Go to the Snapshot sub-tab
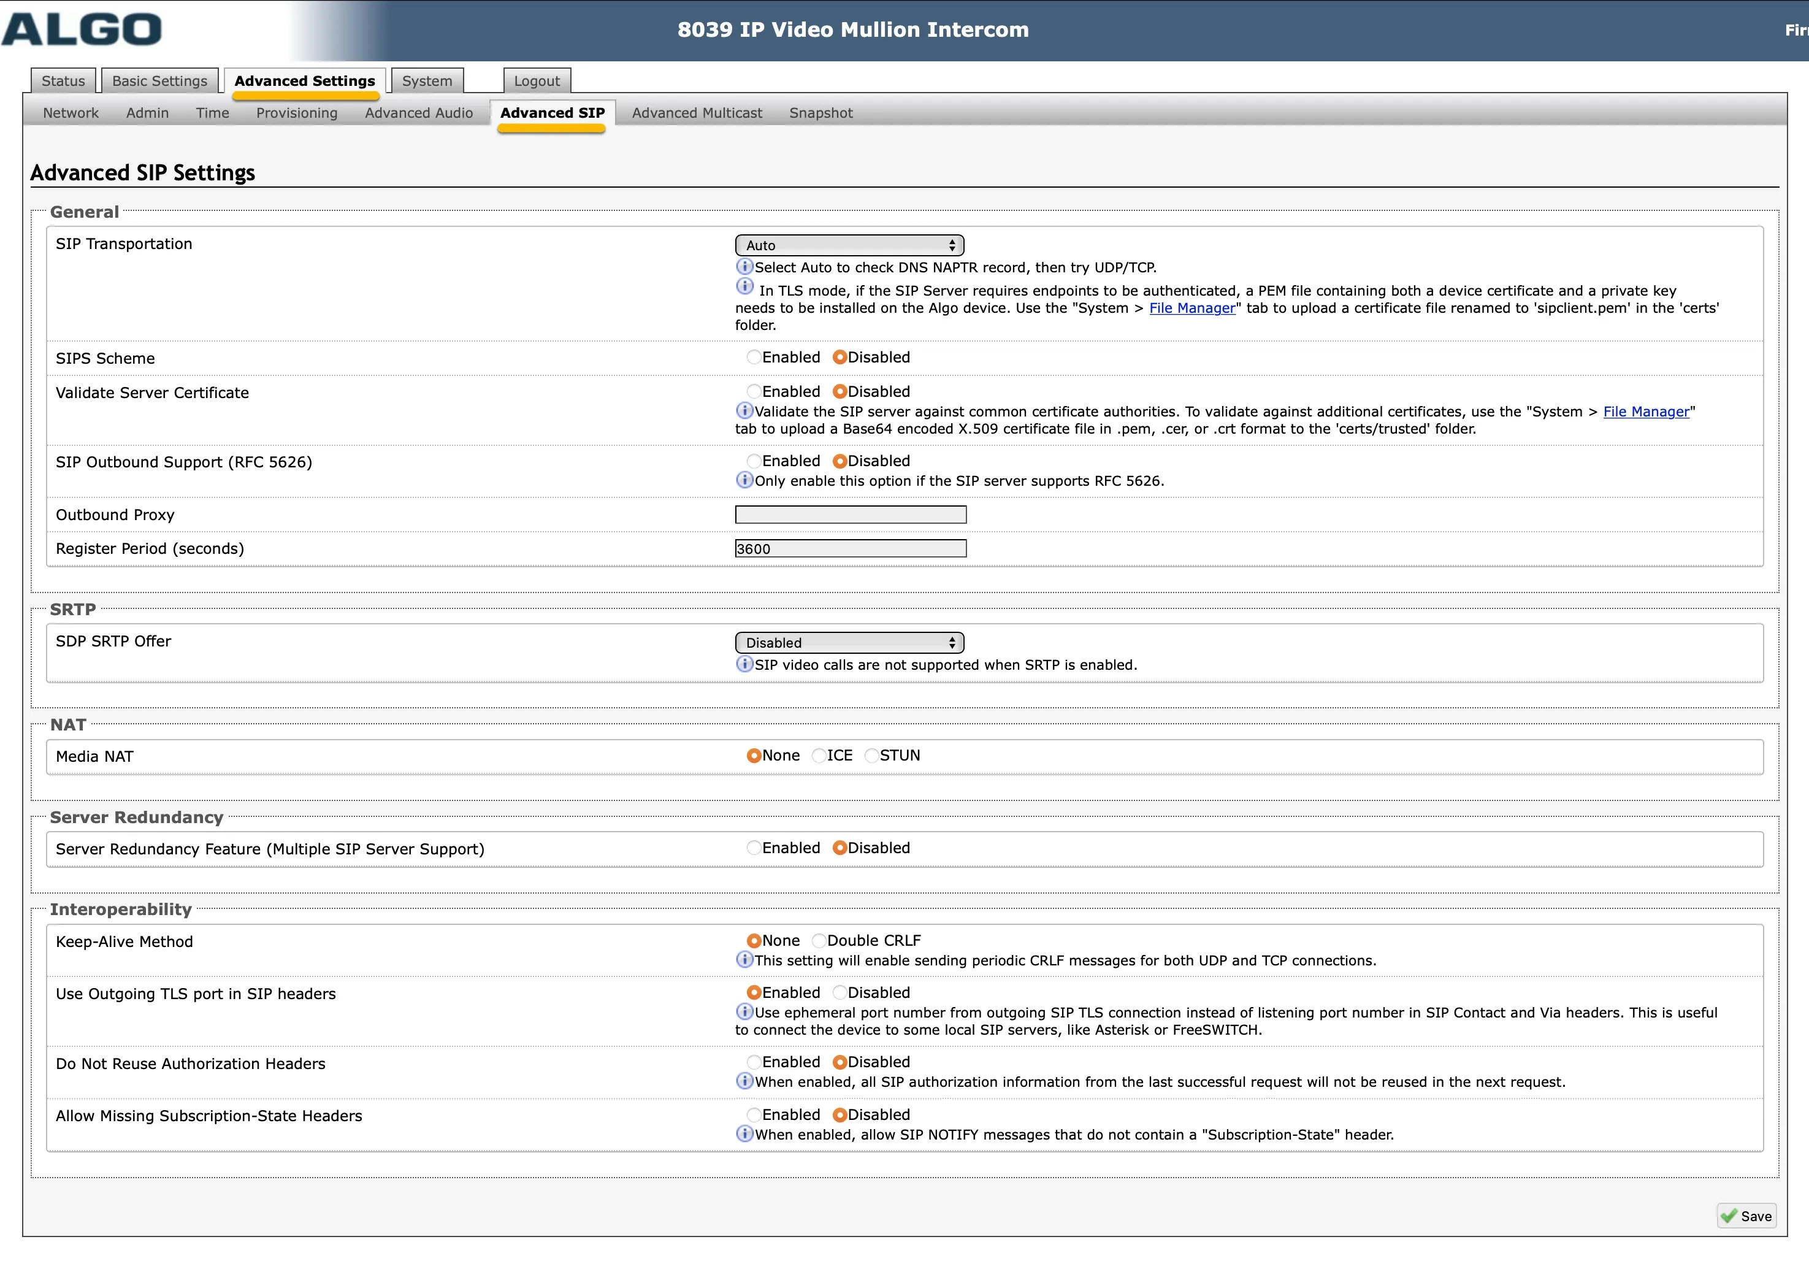The height and width of the screenshot is (1261, 1809). 821,113
